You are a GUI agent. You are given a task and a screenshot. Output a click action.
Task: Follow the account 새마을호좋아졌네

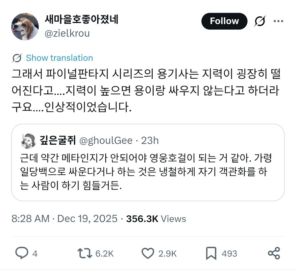pyautogui.click(x=224, y=21)
